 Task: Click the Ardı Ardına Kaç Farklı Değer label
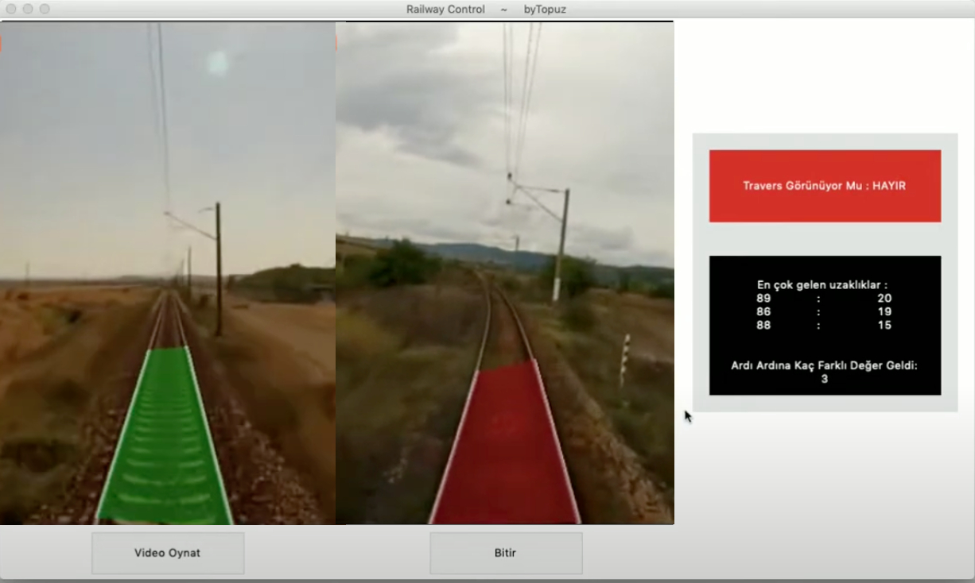(825, 366)
